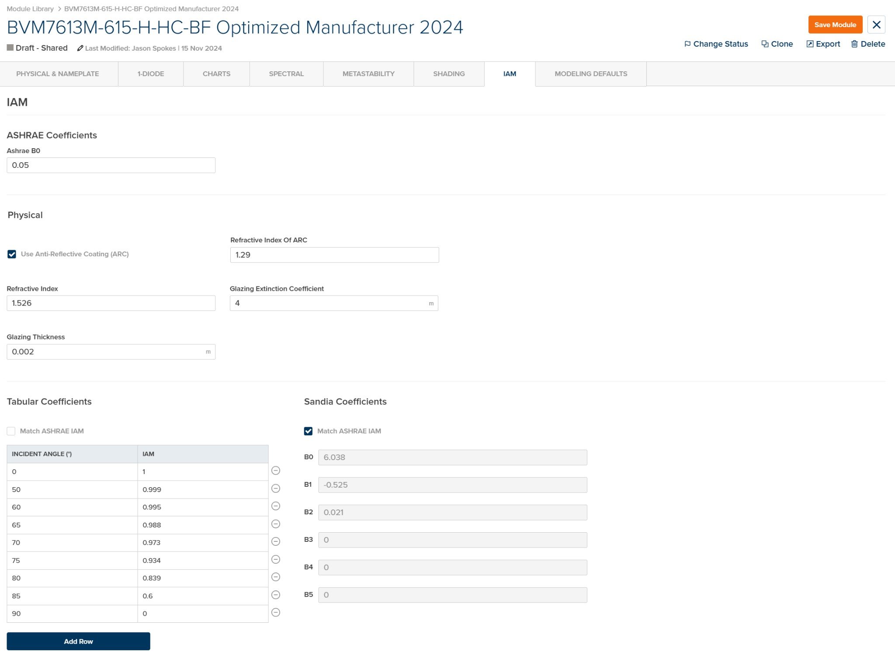Click the Export arrow icon
895x663 pixels.
(810, 44)
